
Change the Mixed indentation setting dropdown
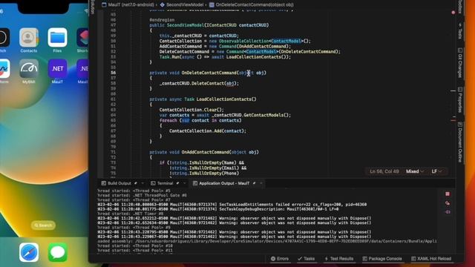pyautogui.click(x=415, y=171)
